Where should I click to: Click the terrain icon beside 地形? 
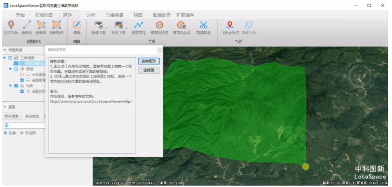pyautogui.click(x=22, y=85)
